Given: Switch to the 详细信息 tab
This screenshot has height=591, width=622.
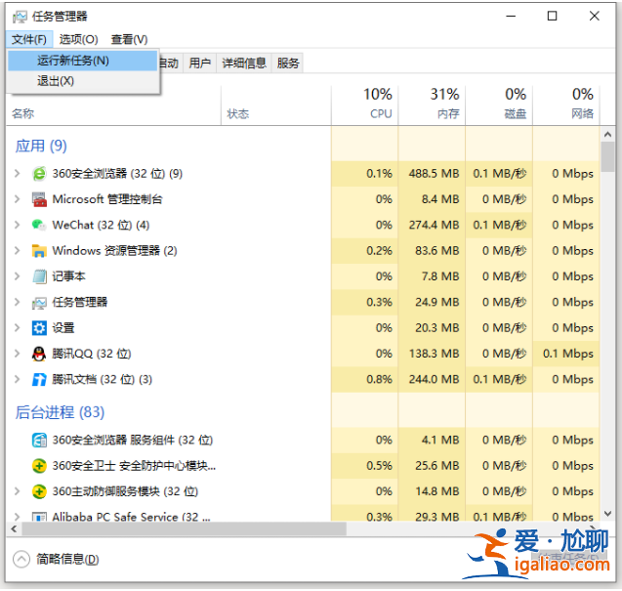Looking at the screenshot, I should (244, 63).
